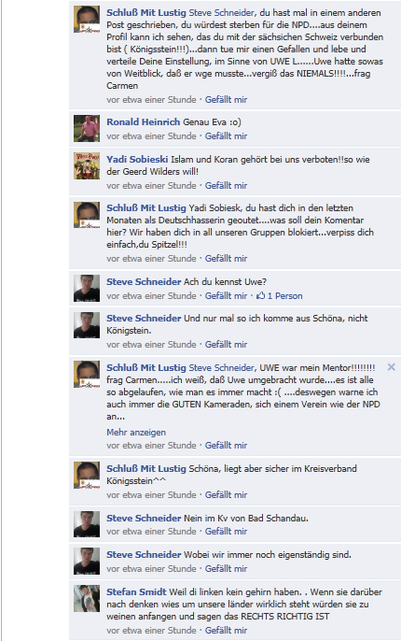Expand comment with 'Mehr anzeigen'
Viewport: 401px width, 641px height.
(136, 433)
